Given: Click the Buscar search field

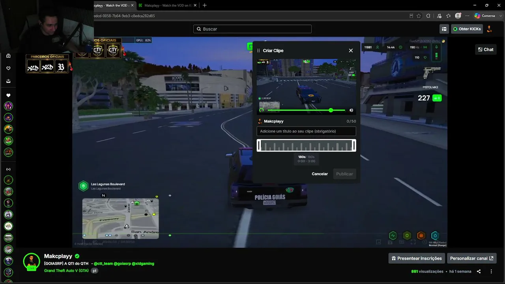Looking at the screenshot, I should tap(252, 29).
